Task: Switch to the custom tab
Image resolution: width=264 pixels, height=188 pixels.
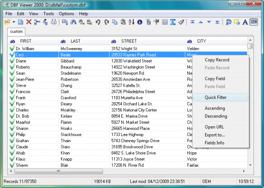Action: tap(17, 32)
